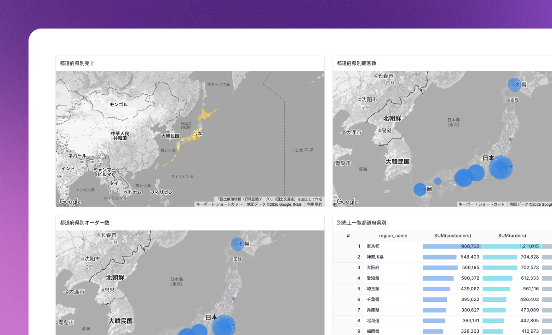
Task: Click customers value 395,622
Action: tap(470, 299)
